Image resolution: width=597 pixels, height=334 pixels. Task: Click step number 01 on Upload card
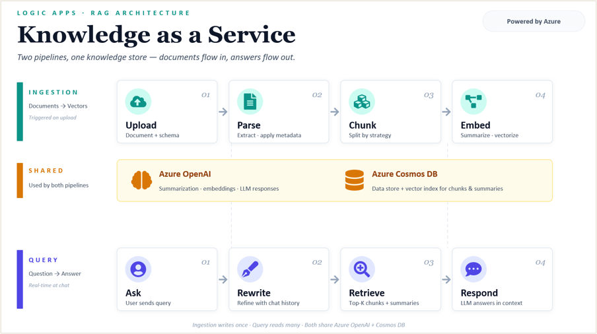tap(205, 95)
